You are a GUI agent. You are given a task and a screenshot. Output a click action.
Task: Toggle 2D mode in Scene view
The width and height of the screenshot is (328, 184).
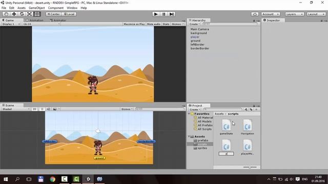[34, 109]
